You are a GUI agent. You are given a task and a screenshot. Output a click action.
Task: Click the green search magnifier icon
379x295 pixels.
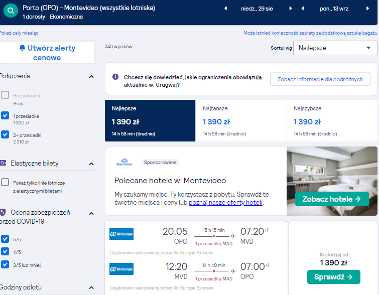point(11,11)
